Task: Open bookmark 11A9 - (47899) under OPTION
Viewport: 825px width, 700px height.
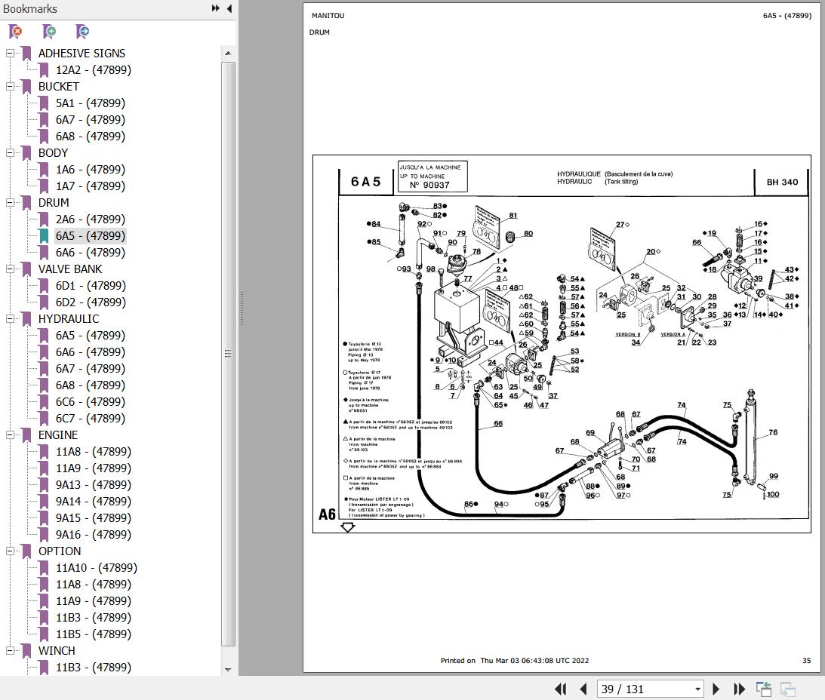Action: click(93, 601)
